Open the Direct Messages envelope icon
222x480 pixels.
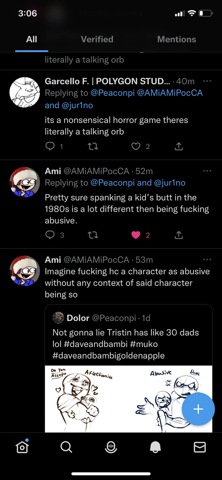tap(200, 447)
